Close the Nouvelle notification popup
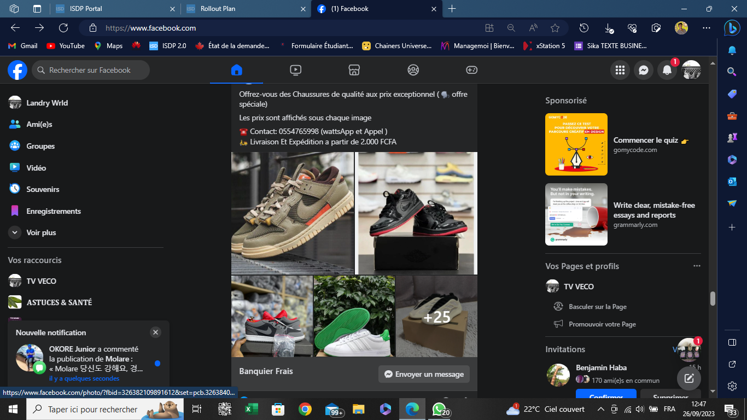The image size is (747, 420). tap(155, 332)
